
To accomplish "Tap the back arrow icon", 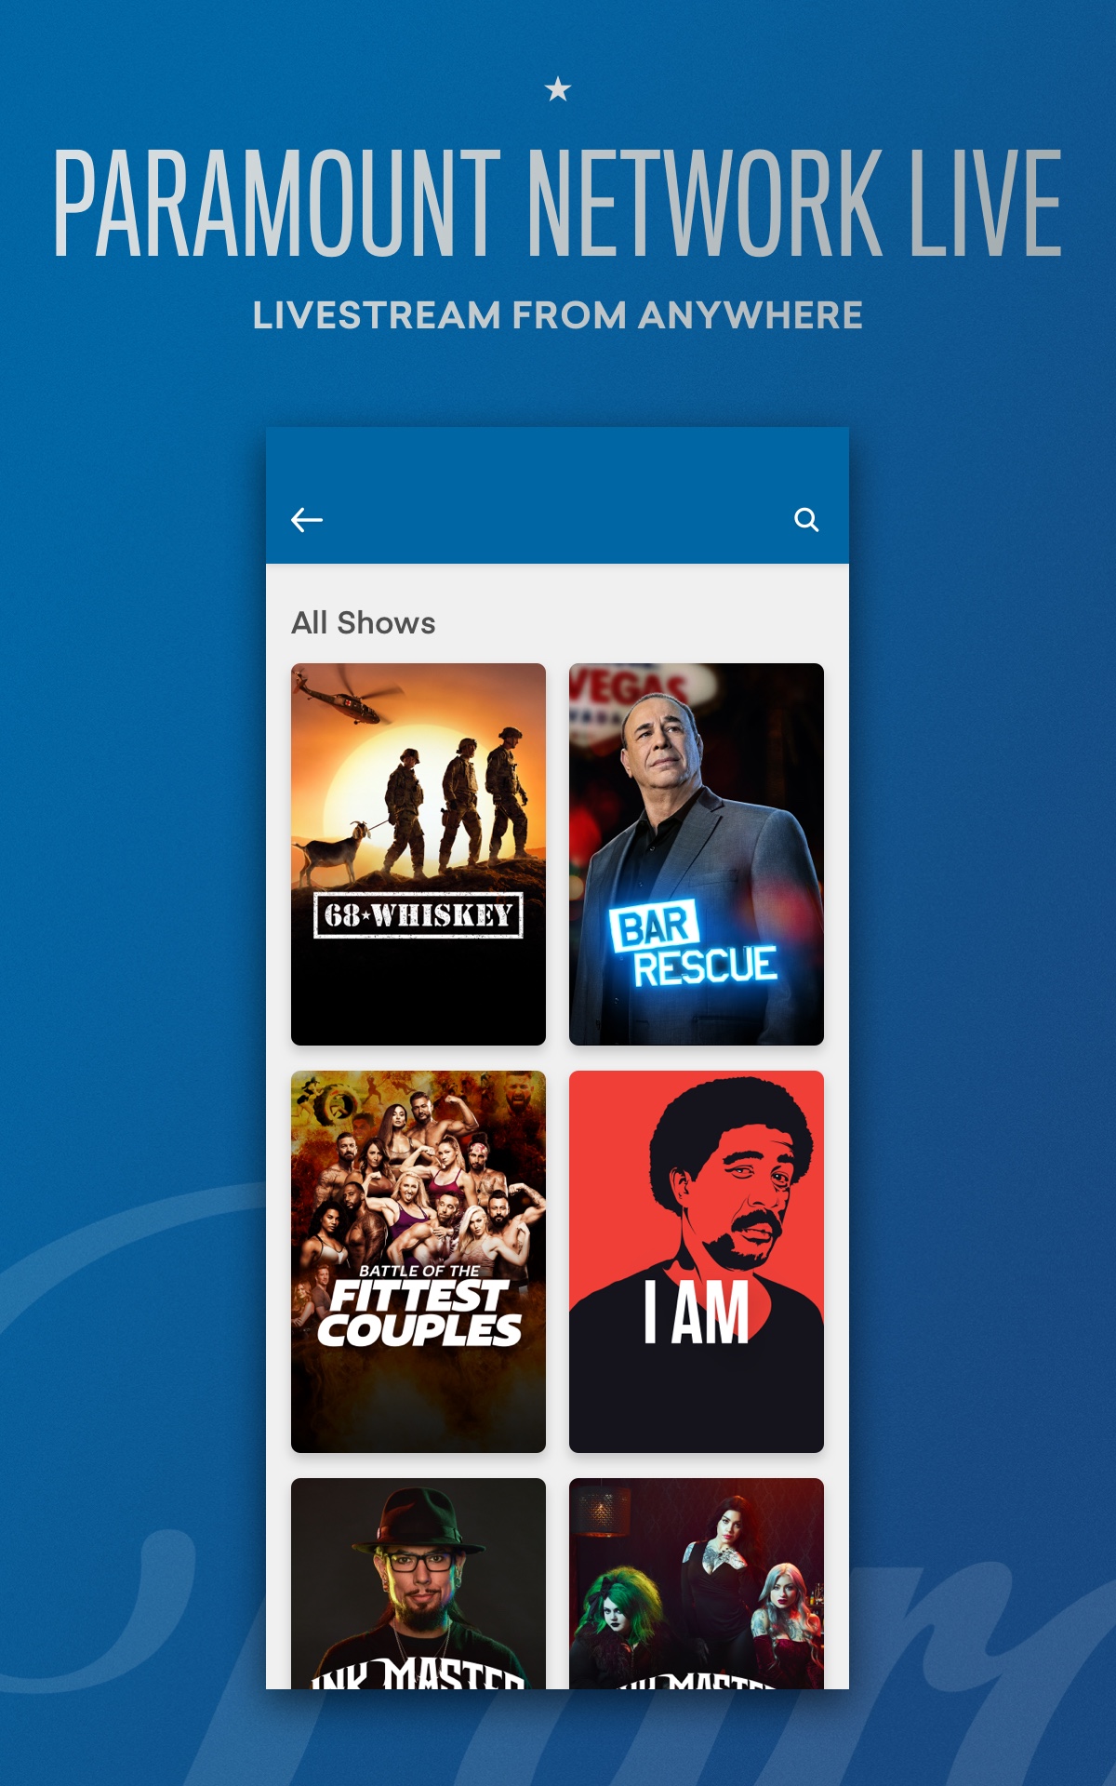I will coord(307,520).
